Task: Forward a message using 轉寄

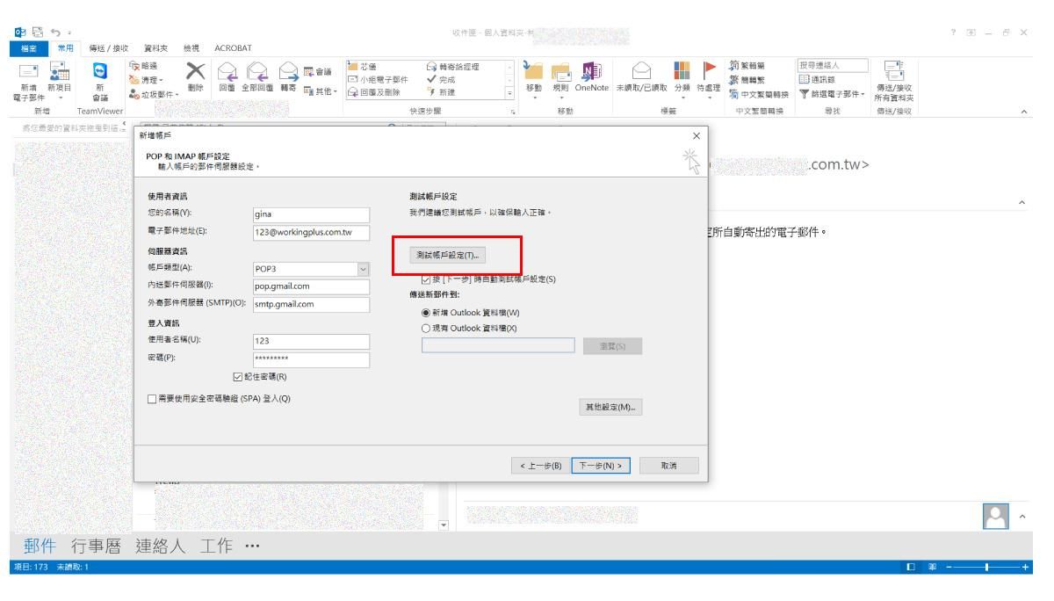Action: (289, 75)
